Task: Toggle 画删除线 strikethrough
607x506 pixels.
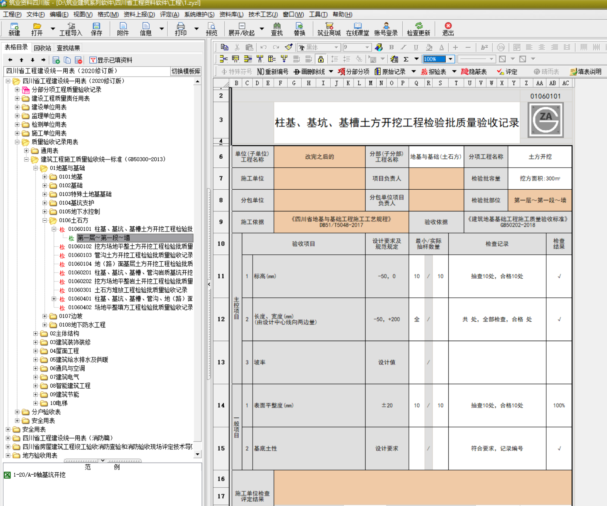Action: 309,72
